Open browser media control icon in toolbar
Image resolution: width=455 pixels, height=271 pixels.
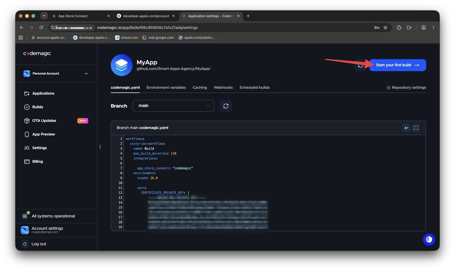(409, 27)
